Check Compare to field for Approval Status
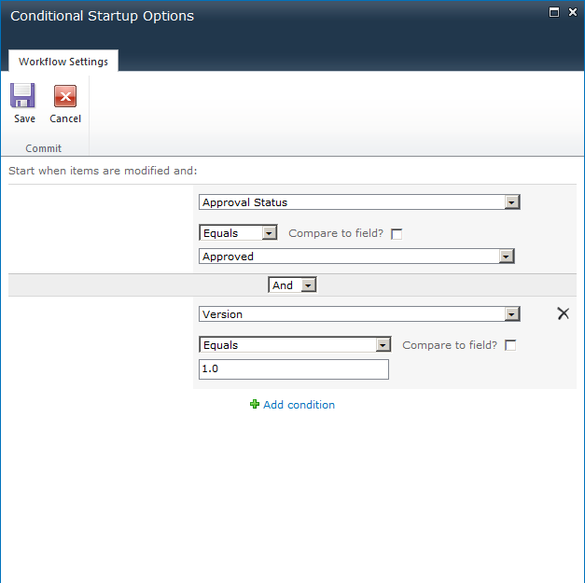 click(397, 234)
